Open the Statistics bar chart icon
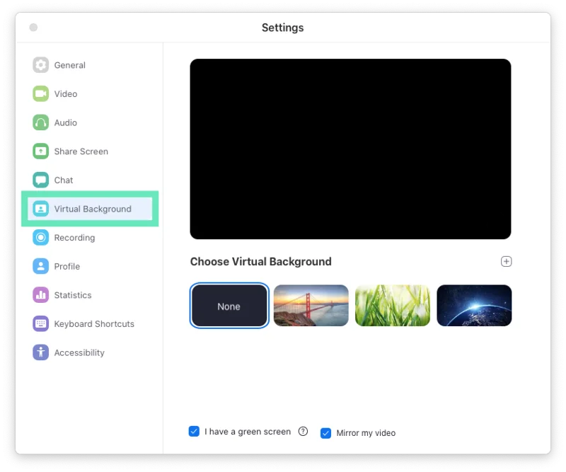Screen dimensions: 566x472 tap(41, 295)
